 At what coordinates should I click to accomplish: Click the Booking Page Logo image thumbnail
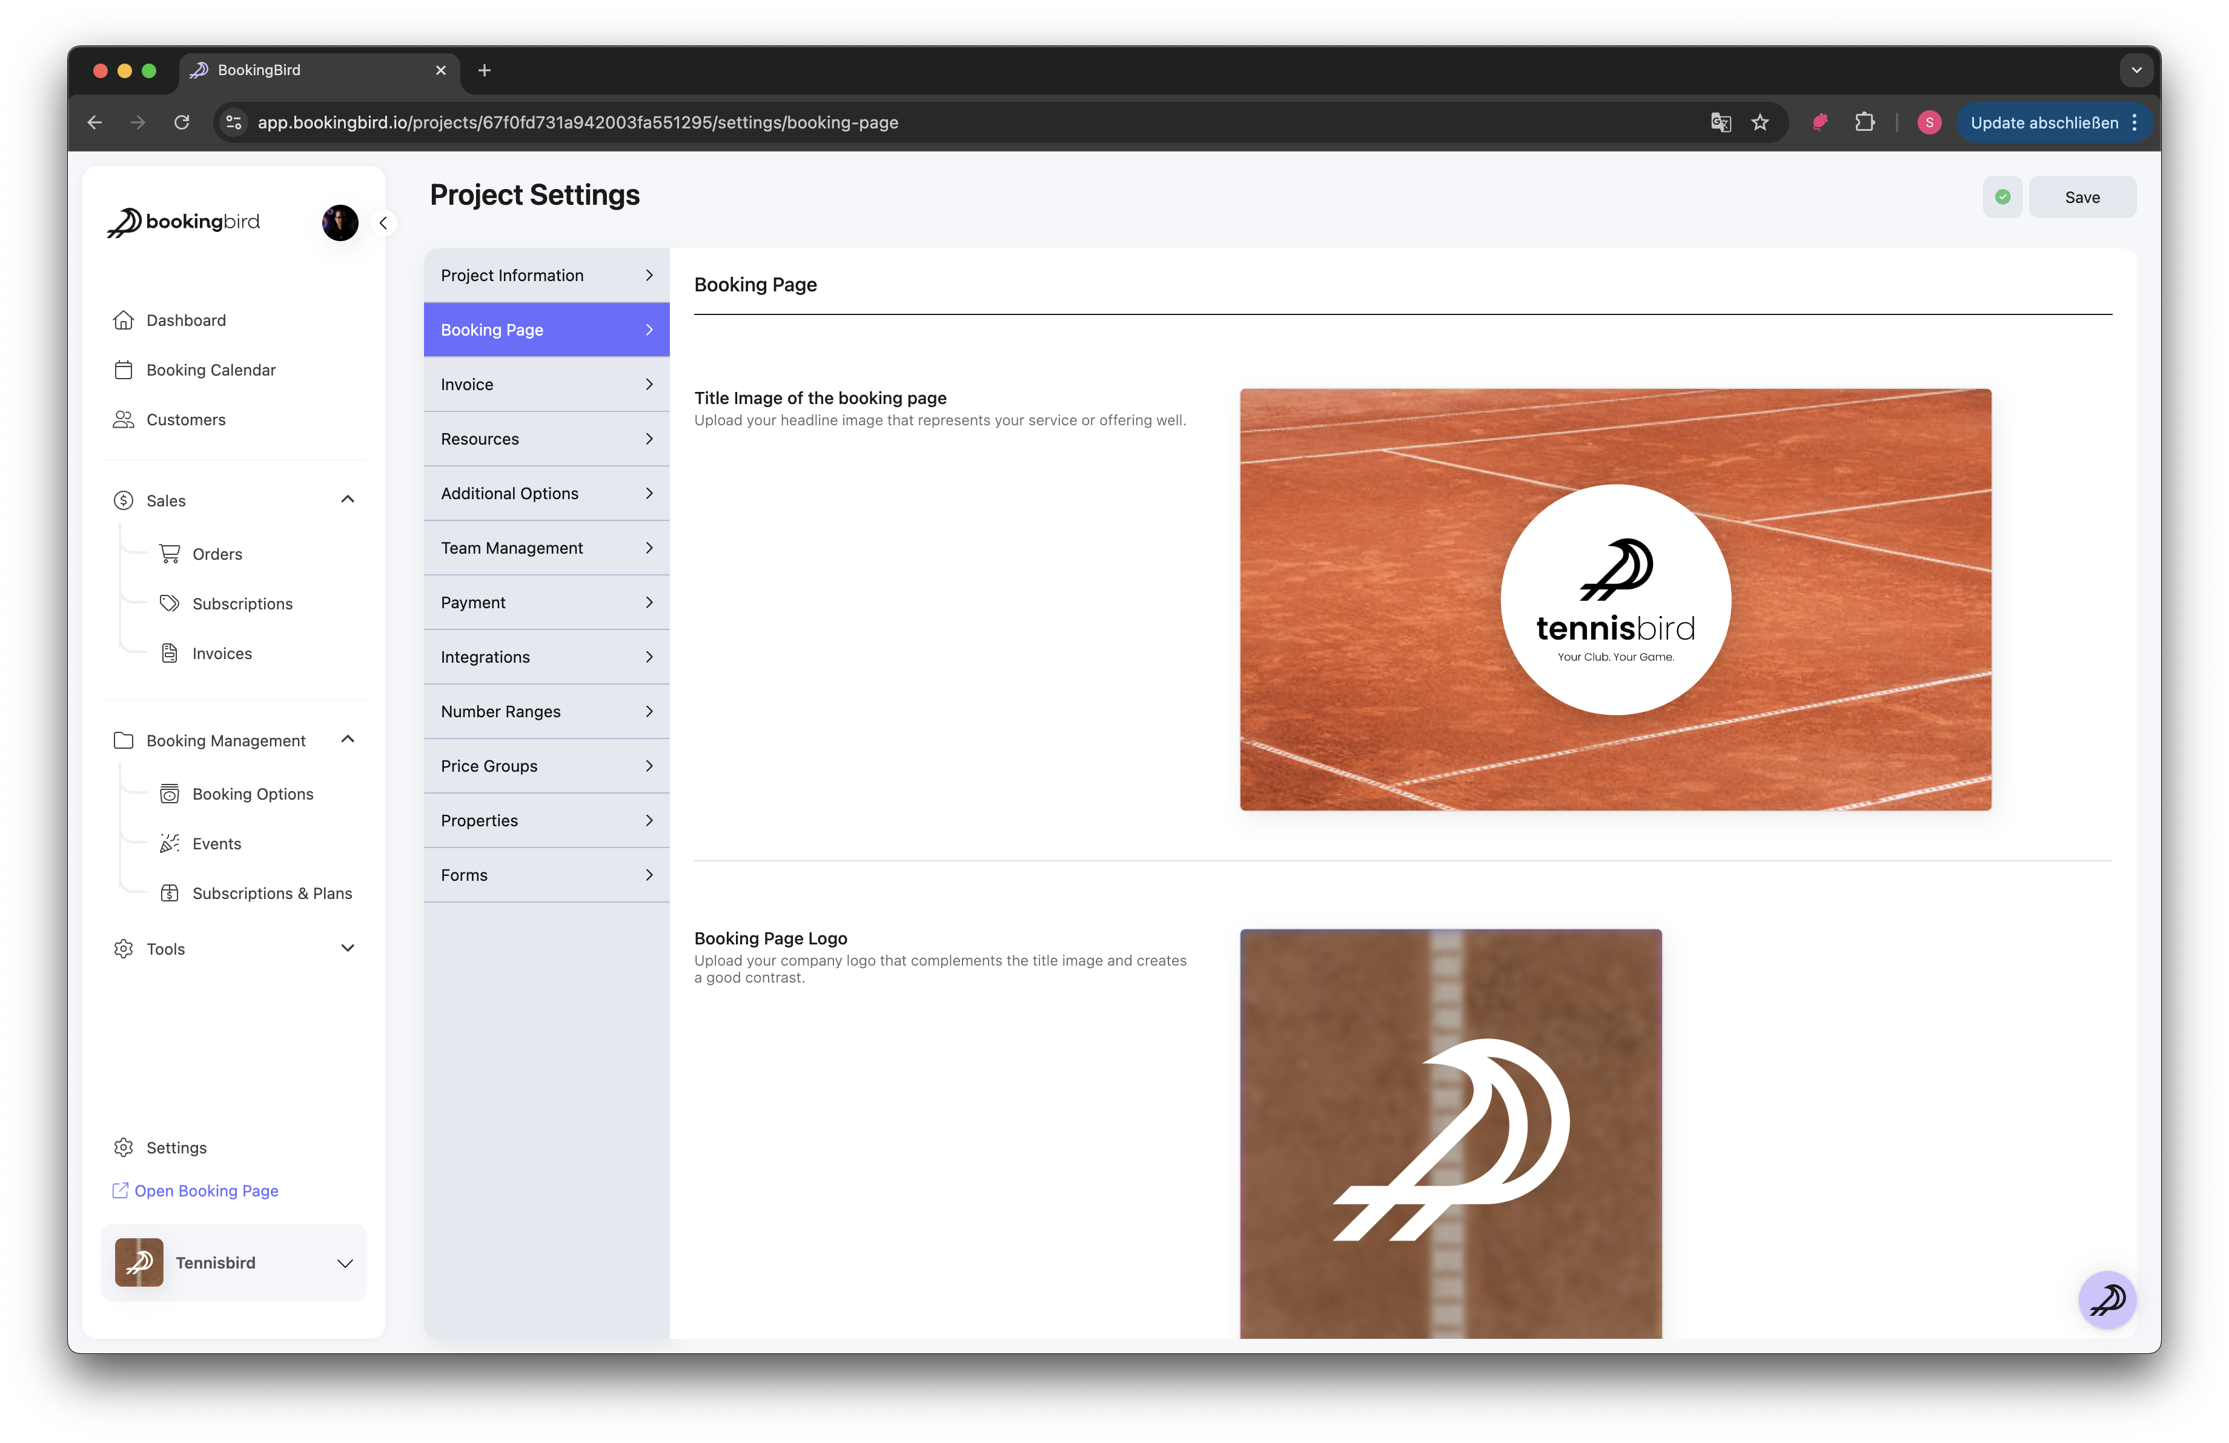point(1451,1133)
